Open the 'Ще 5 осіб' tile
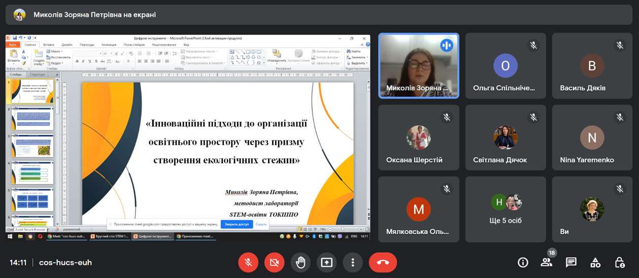Image resolution: width=639 pixels, height=278 pixels. pyautogui.click(x=506, y=210)
